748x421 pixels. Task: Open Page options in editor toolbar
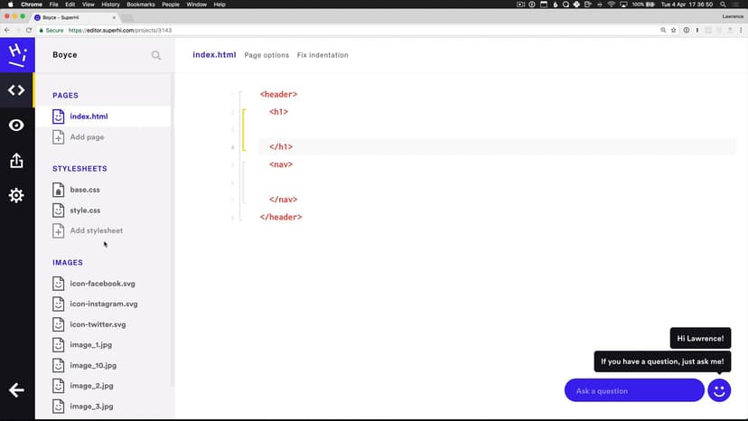click(x=266, y=55)
